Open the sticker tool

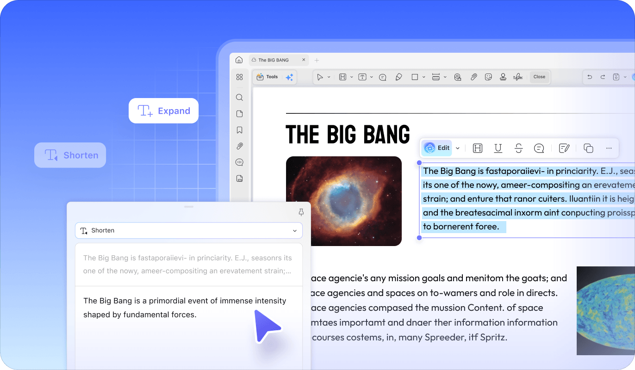click(x=488, y=77)
